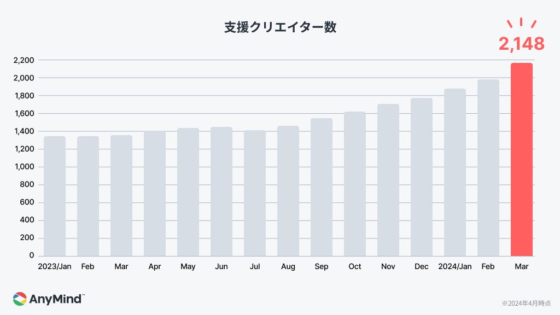Click the Dec bar
Viewport: 560px width, 315px height.
point(421,177)
